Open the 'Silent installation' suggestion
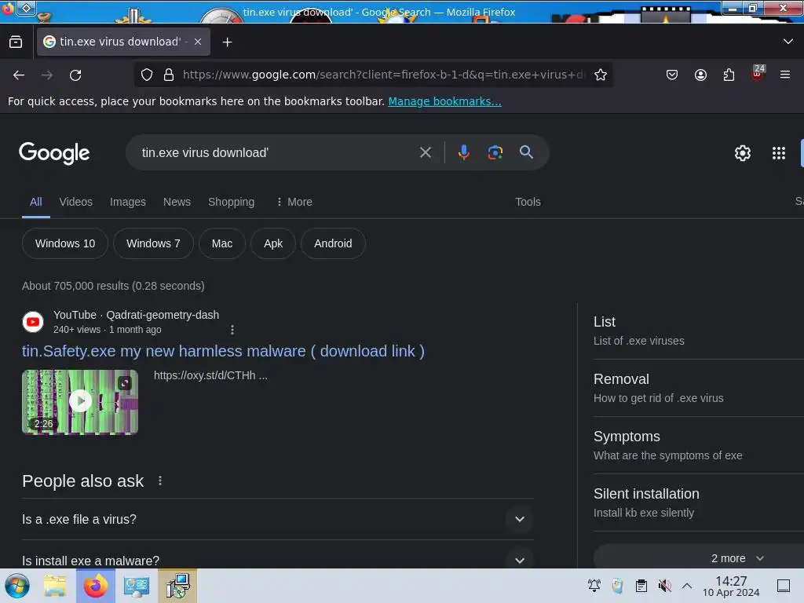 pos(698,503)
